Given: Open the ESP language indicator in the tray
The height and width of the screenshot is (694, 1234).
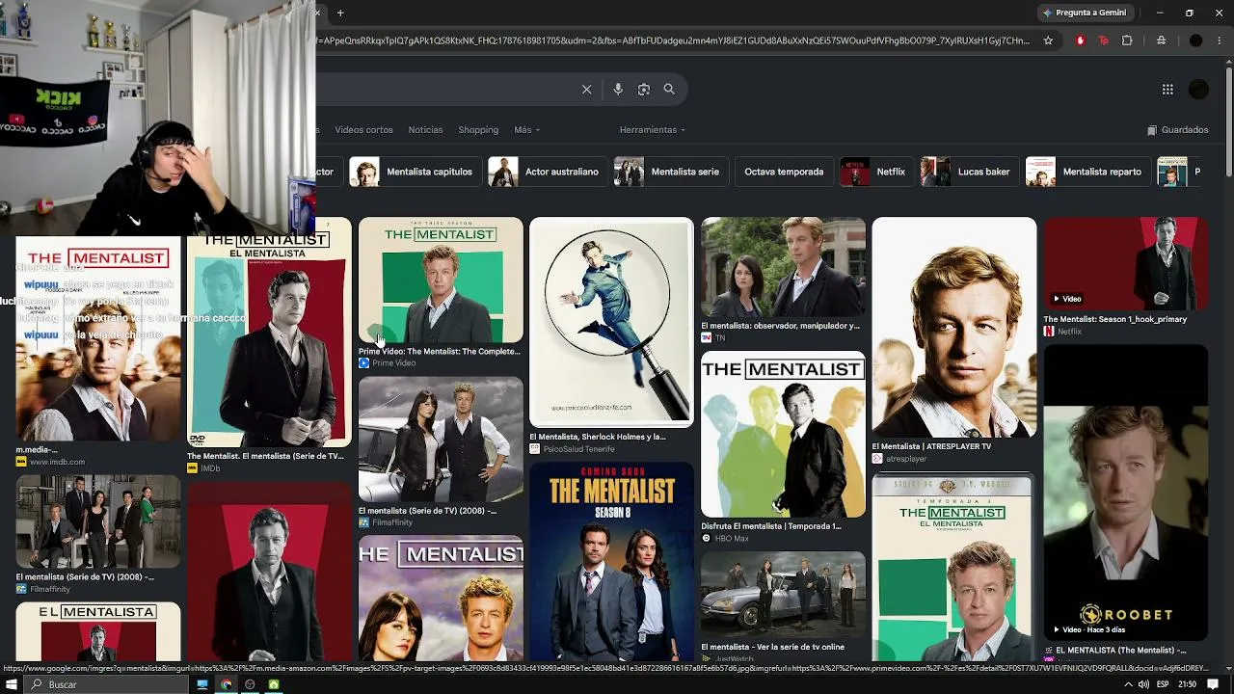Looking at the screenshot, I should 1164,684.
